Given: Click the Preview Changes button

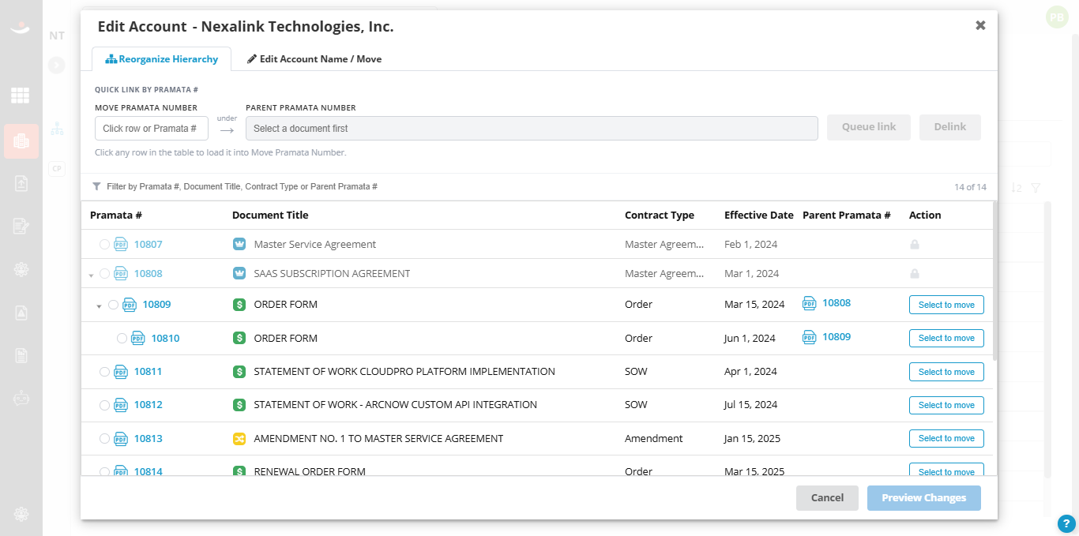Looking at the screenshot, I should coord(924,498).
